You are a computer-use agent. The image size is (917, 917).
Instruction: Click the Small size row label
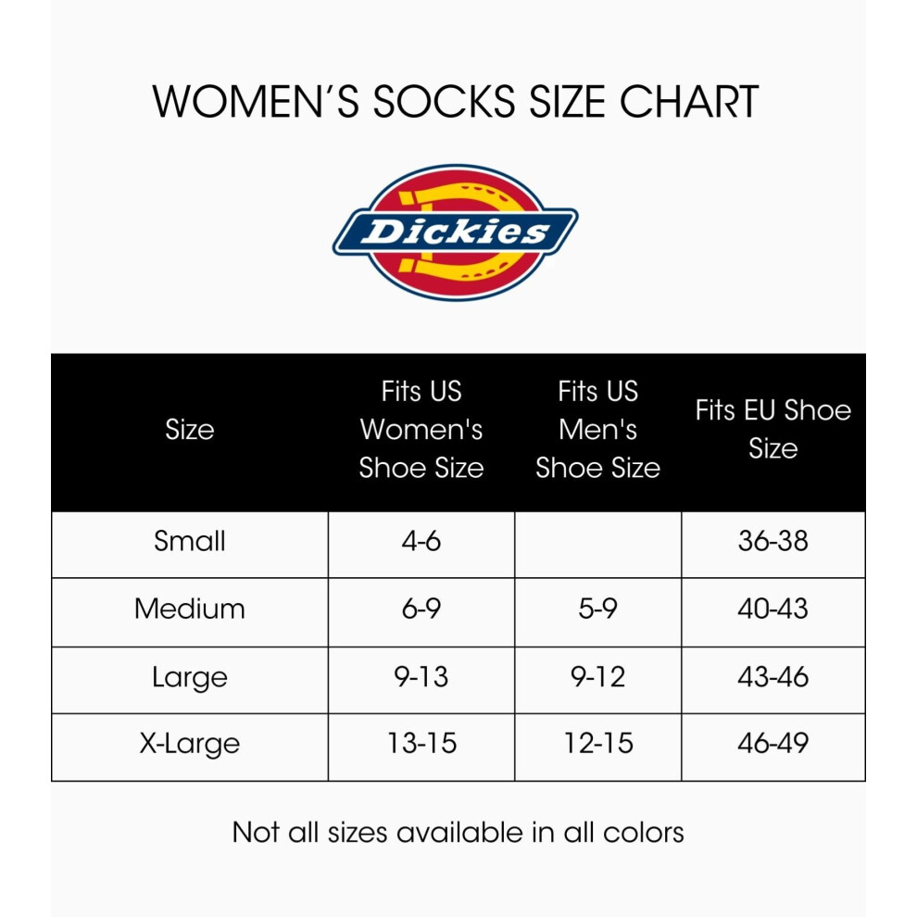point(190,541)
